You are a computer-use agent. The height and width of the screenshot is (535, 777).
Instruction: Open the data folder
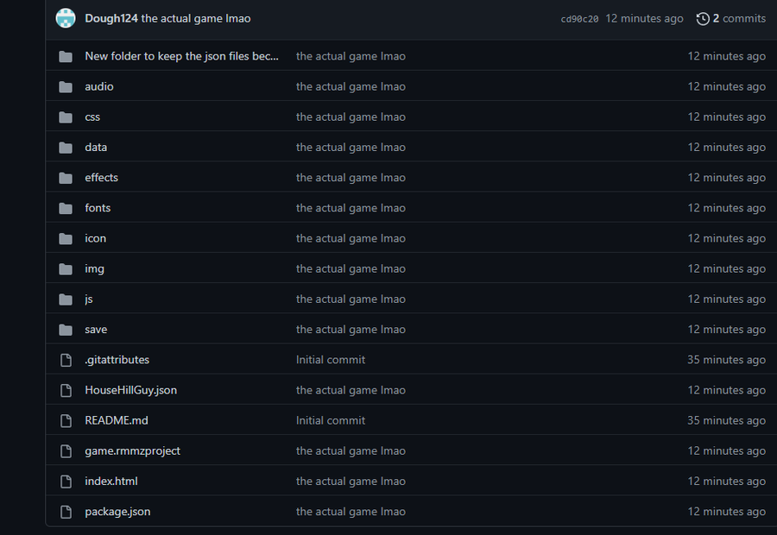tap(96, 147)
